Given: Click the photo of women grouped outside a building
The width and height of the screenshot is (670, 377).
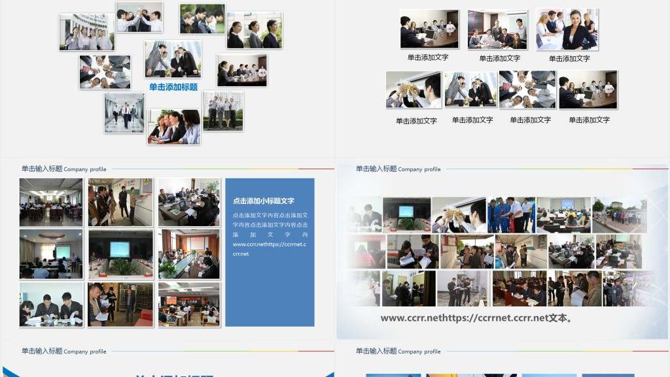Looking at the screenshot, I should [x=87, y=32].
